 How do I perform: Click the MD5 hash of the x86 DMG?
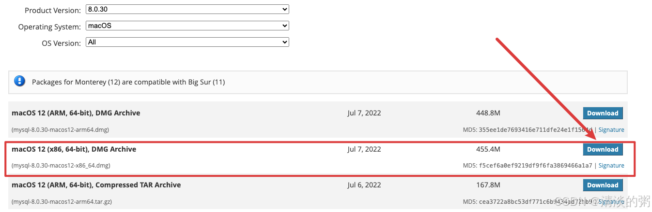535,166
